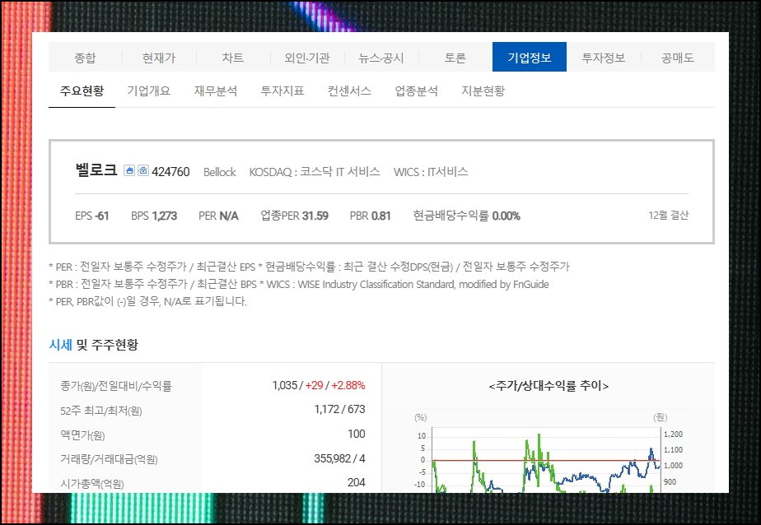
Task: Go to the 뉴스·공시 tab
Action: (381, 58)
